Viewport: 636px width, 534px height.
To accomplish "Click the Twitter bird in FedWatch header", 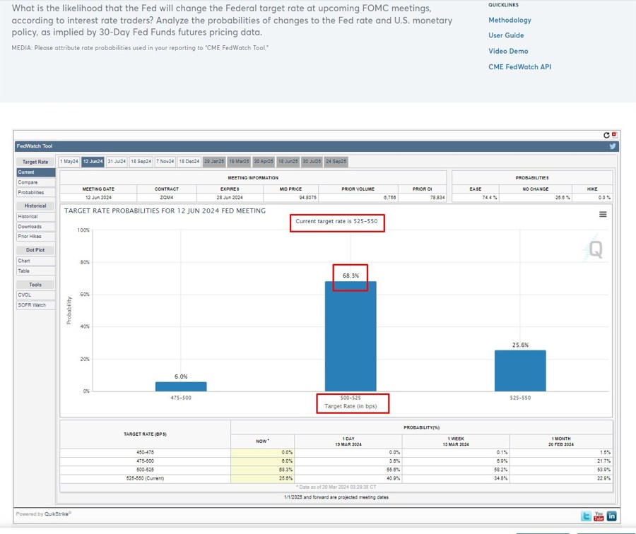I will 613,146.
